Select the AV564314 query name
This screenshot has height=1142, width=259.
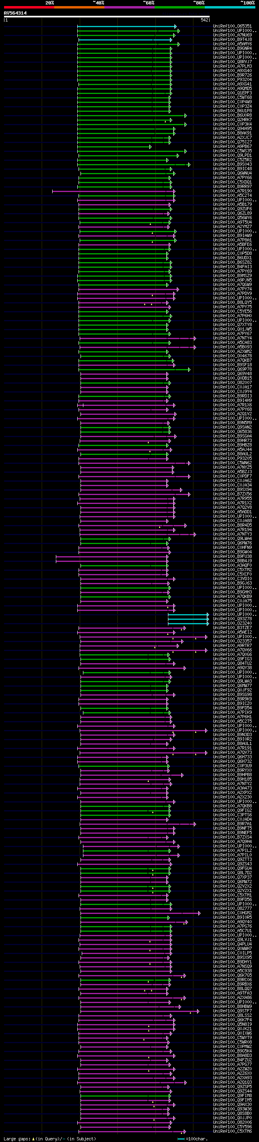[15, 13]
